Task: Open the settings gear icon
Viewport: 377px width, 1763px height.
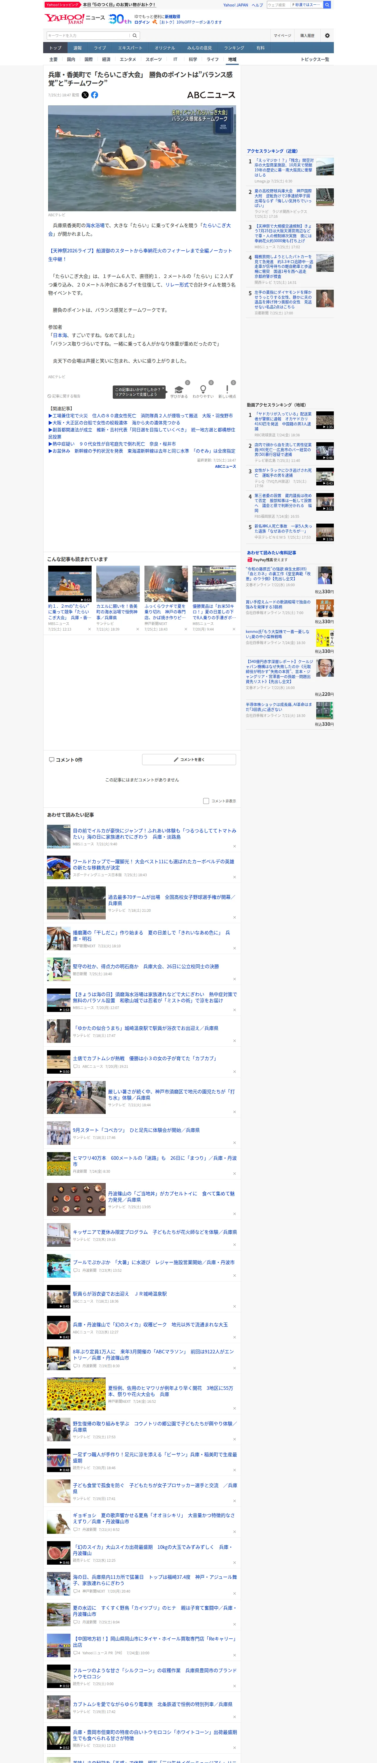Action: pyautogui.click(x=327, y=36)
